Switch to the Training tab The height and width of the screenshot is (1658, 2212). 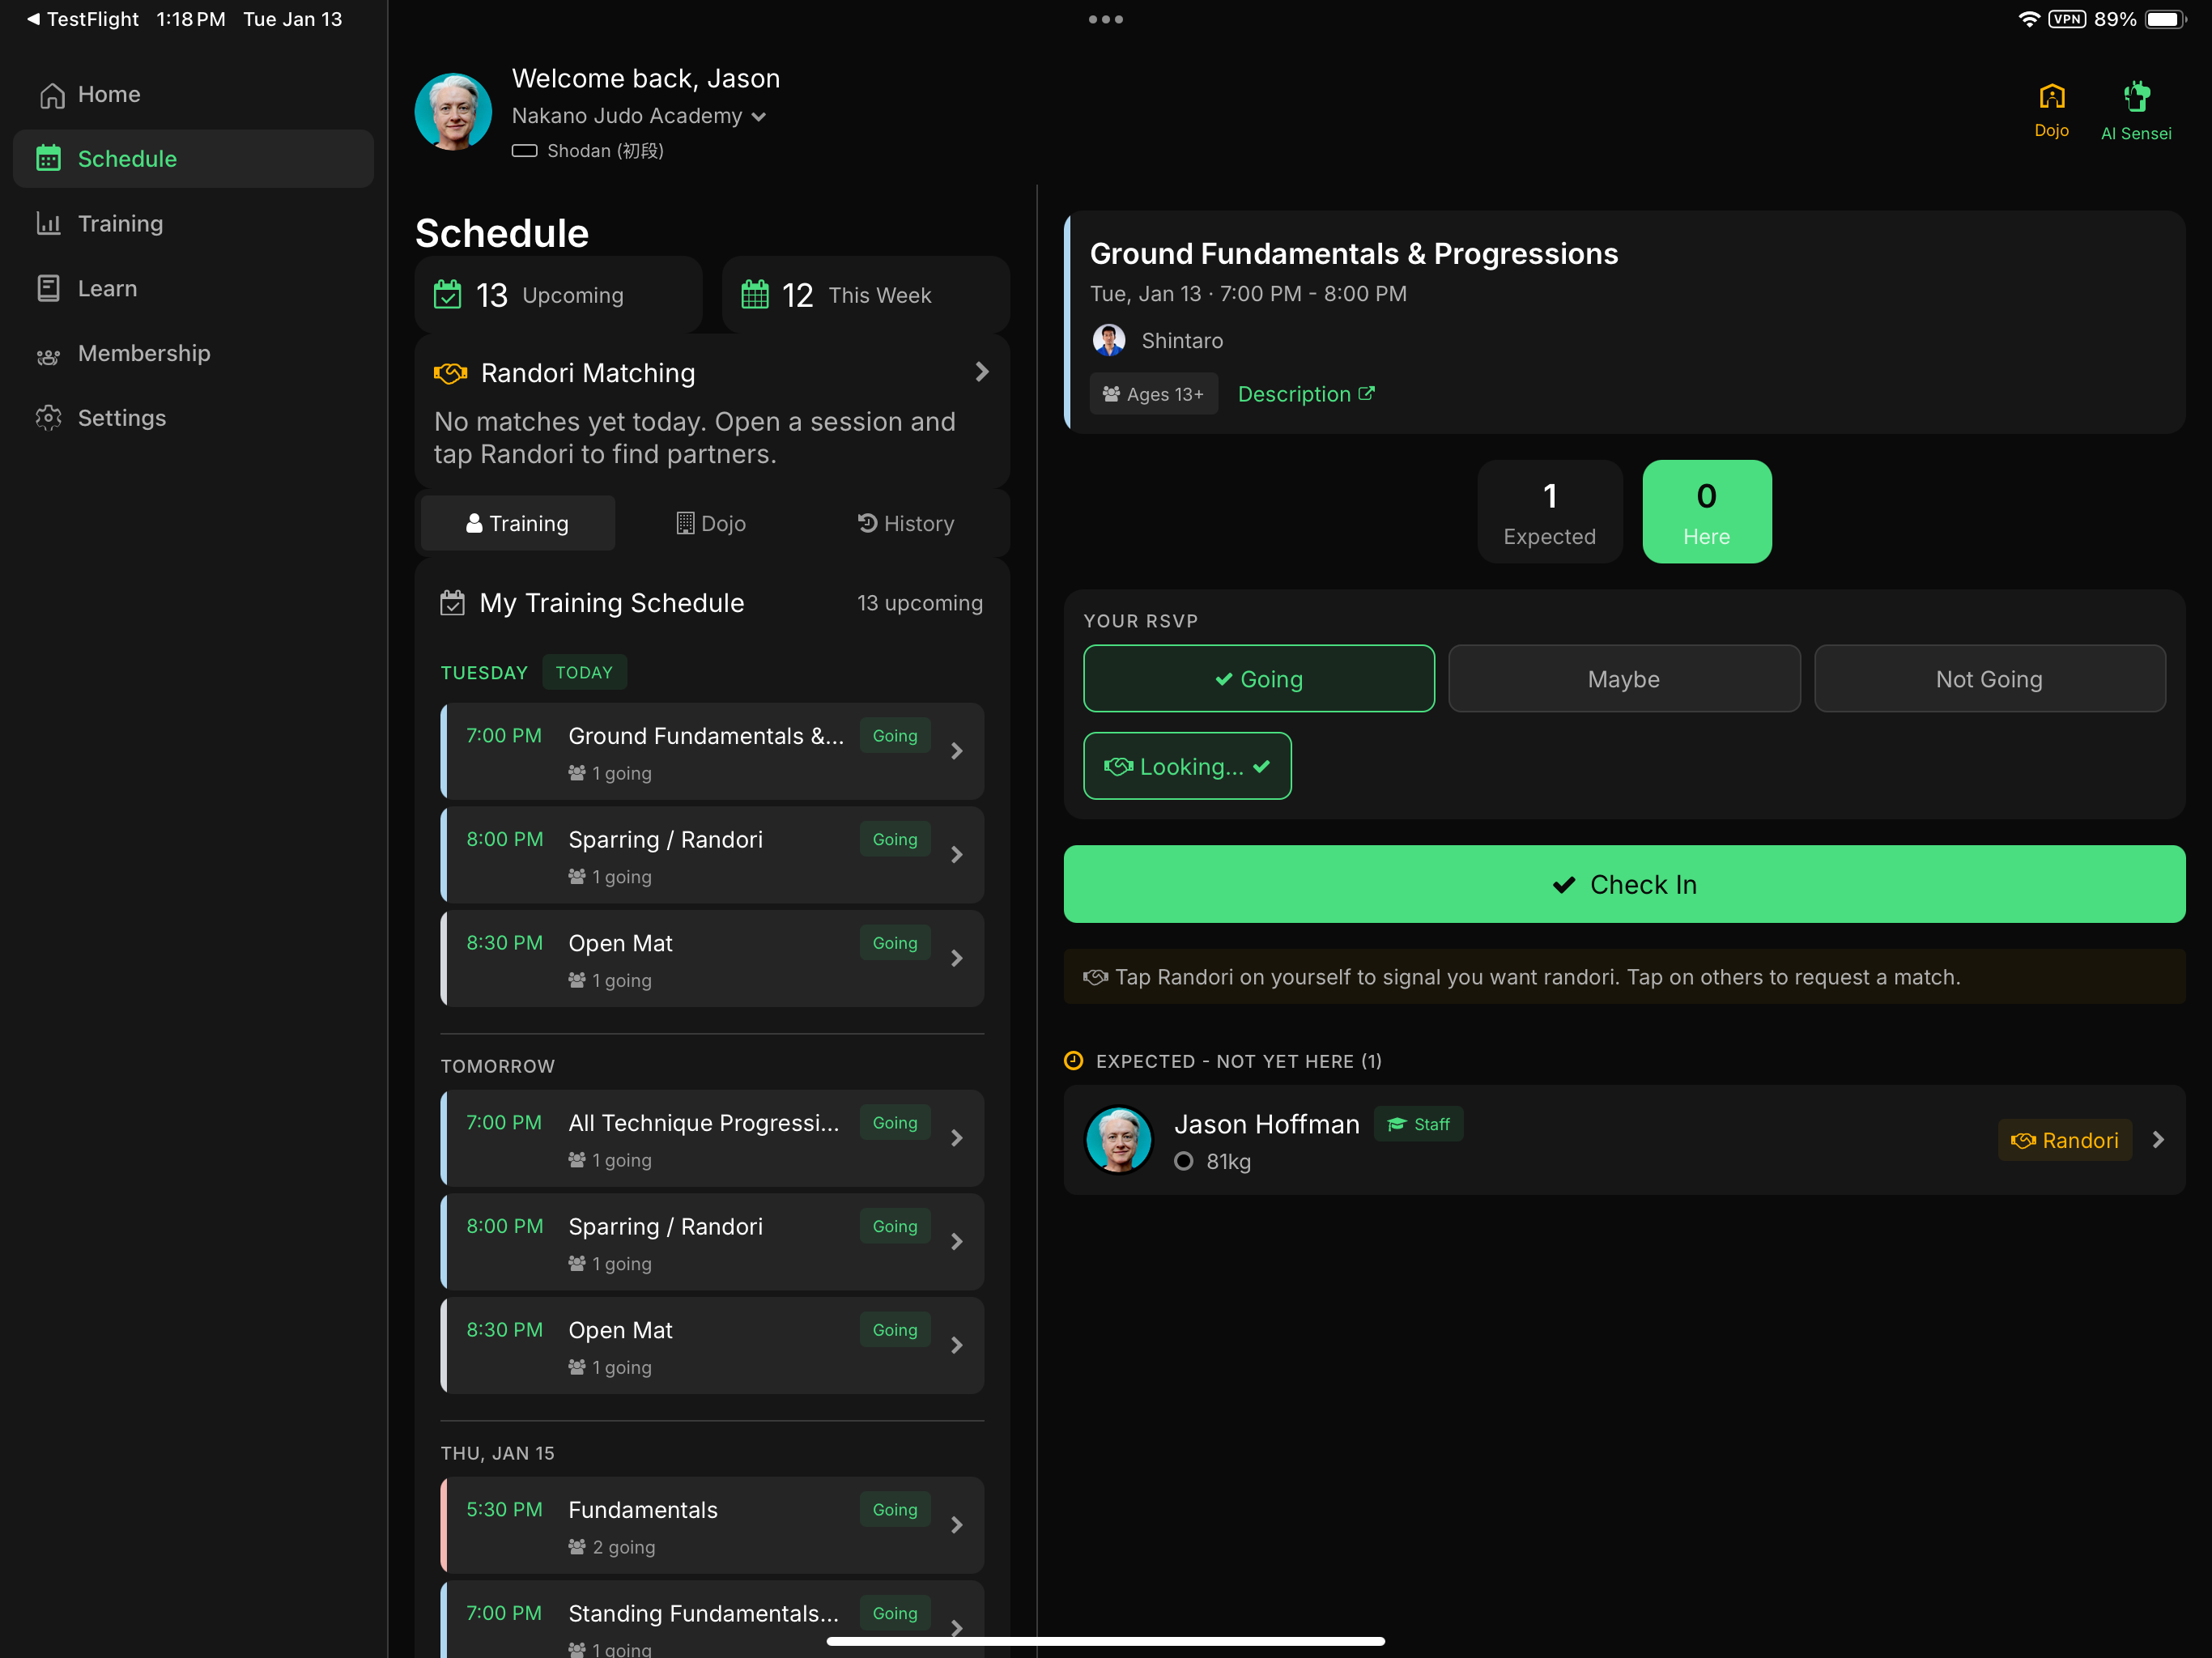518,523
